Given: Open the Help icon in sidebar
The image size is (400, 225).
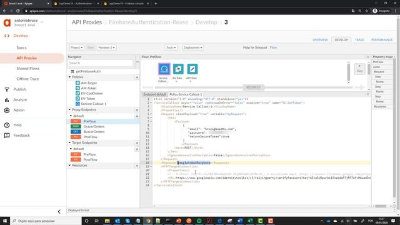Looking at the screenshot, I should 7,125.
